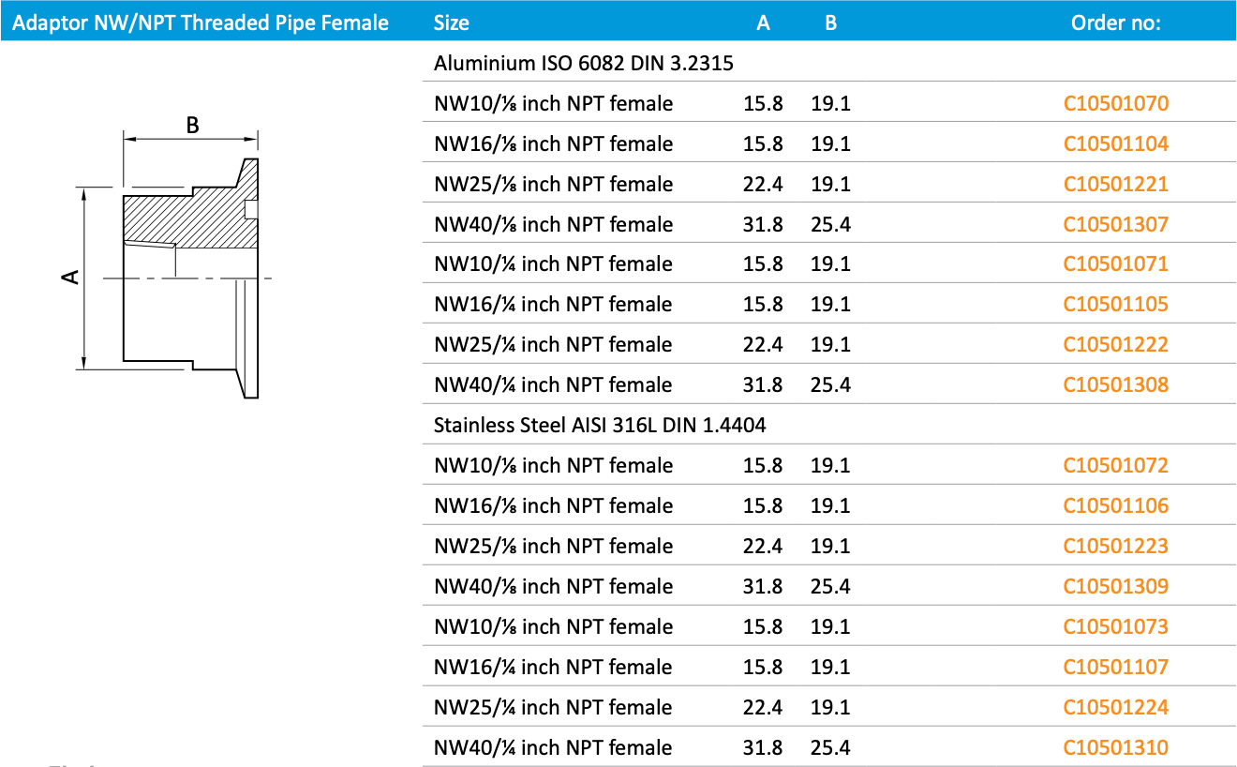Open the C10501307 product link

click(x=1115, y=224)
